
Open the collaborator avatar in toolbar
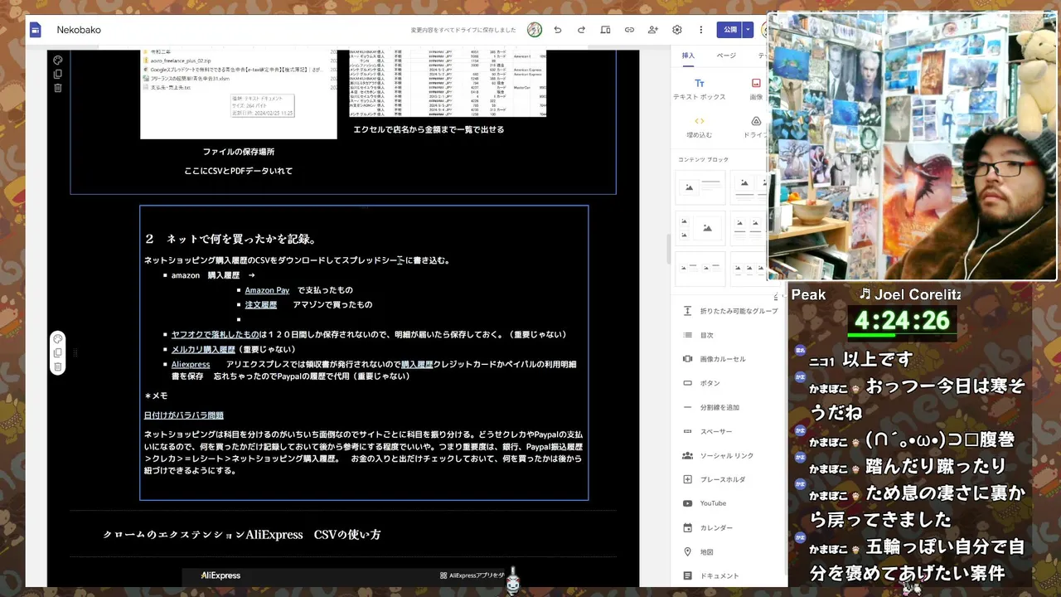pyautogui.click(x=535, y=30)
